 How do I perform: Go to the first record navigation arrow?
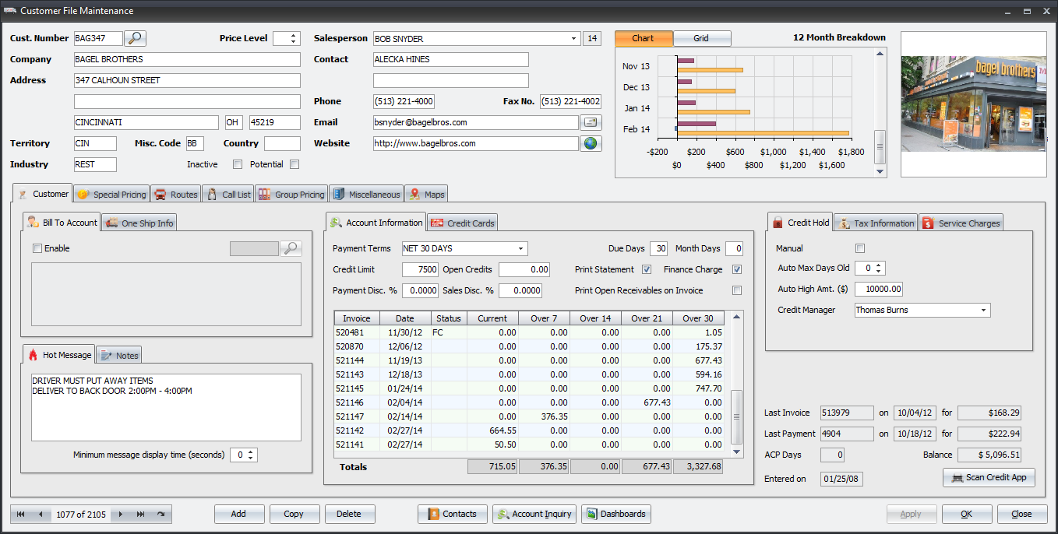(20, 514)
